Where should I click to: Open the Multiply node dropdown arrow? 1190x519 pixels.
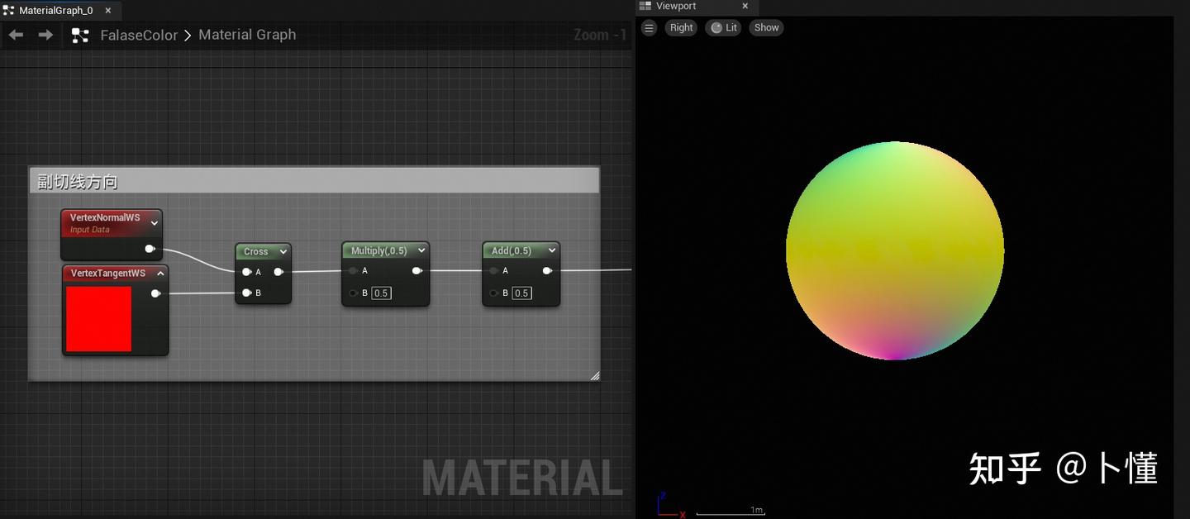(421, 250)
